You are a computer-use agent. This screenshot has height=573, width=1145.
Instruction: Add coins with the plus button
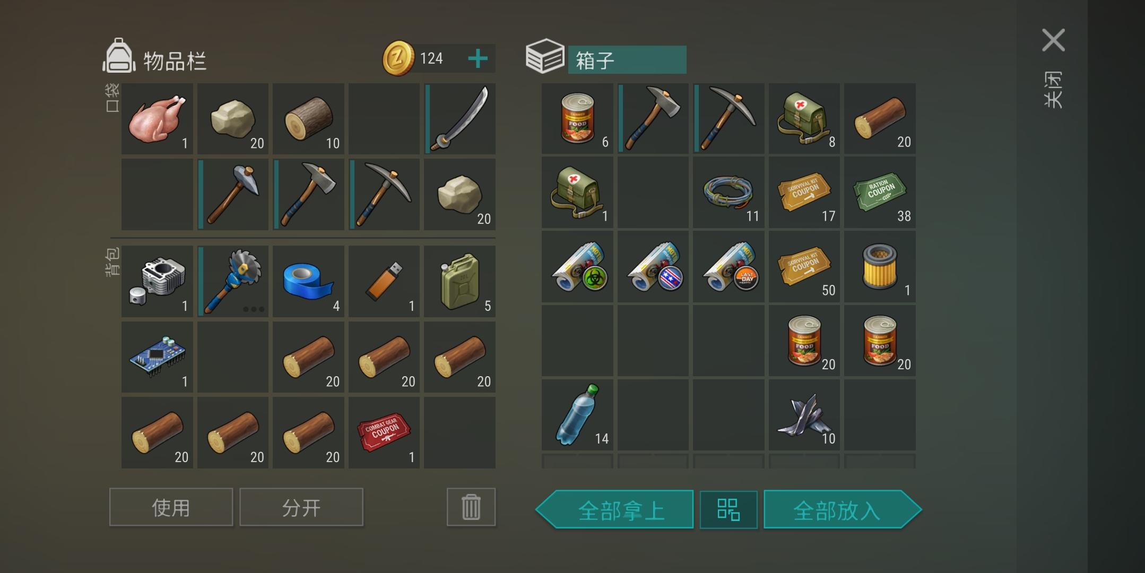click(x=478, y=58)
